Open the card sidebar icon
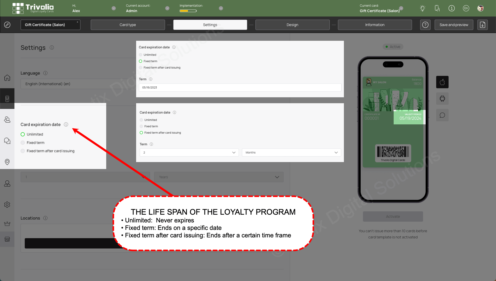The height and width of the screenshot is (281, 496). coord(7,99)
